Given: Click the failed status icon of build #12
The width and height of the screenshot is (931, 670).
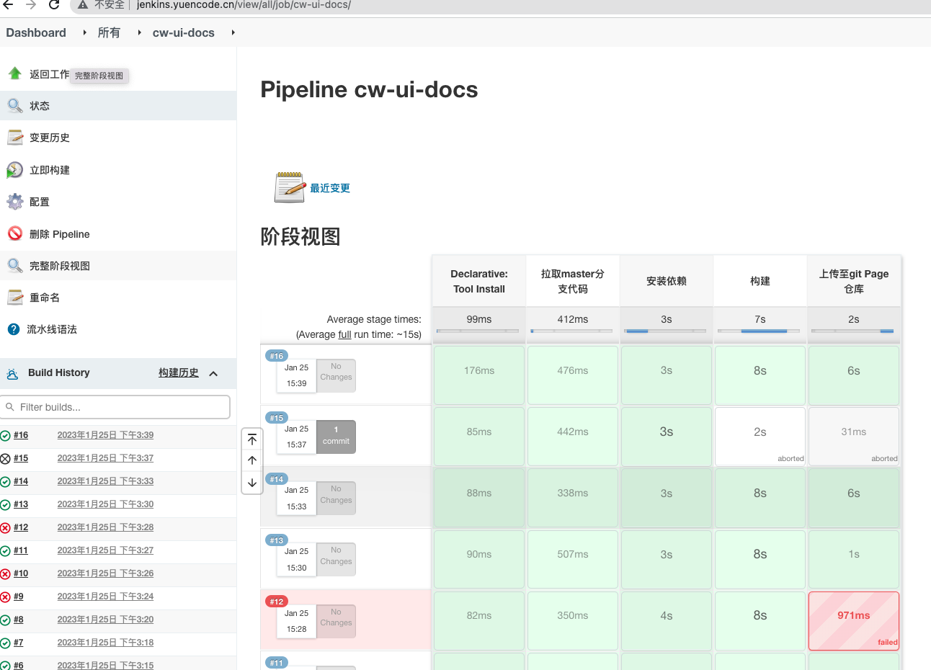Looking at the screenshot, I should pyautogui.click(x=5, y=528).
